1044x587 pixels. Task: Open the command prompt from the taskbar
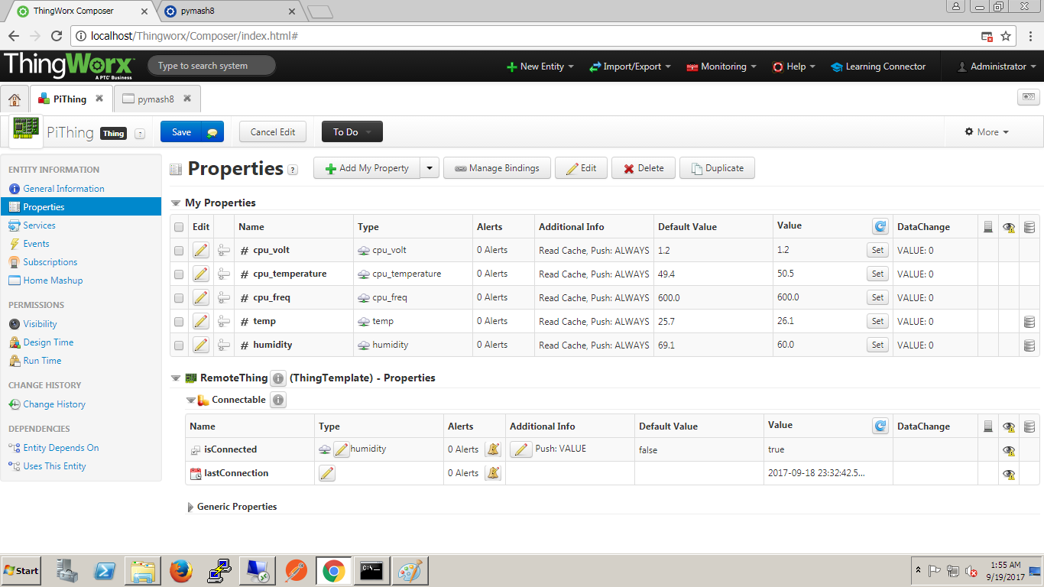coord(372,571)
